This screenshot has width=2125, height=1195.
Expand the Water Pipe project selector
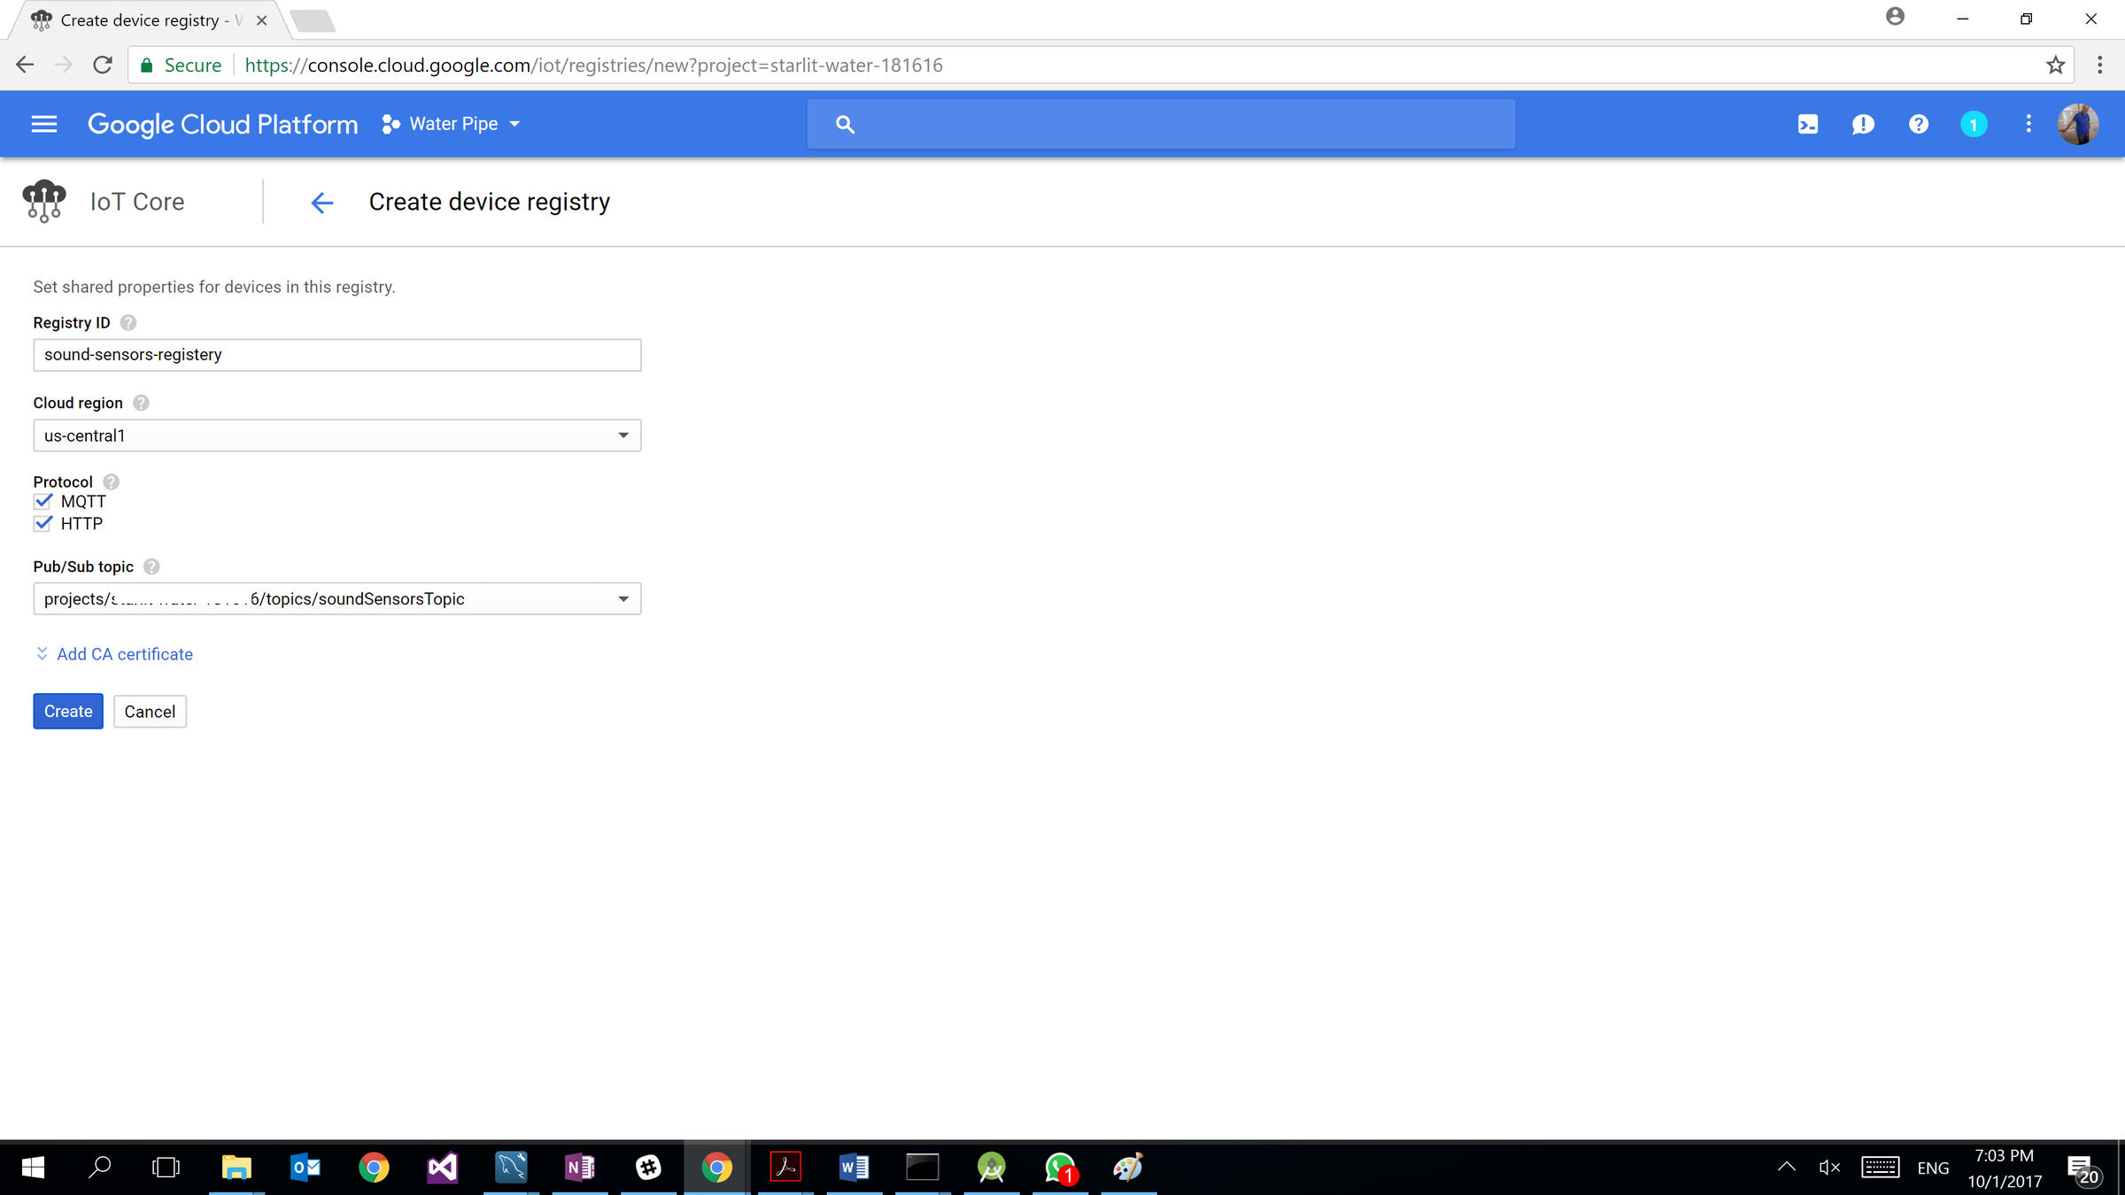pos(452,125)
